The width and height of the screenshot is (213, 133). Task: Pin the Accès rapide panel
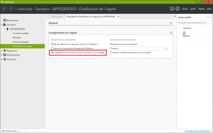[208, 17]
